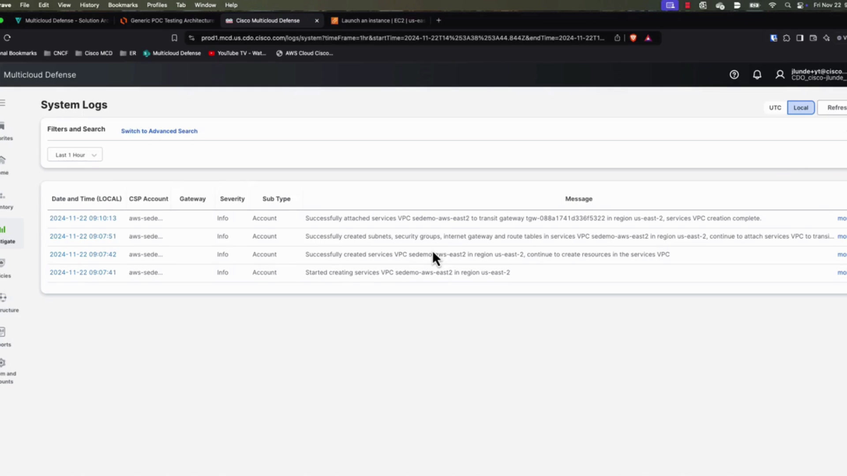Open the Profiles menu

point(157,5)
